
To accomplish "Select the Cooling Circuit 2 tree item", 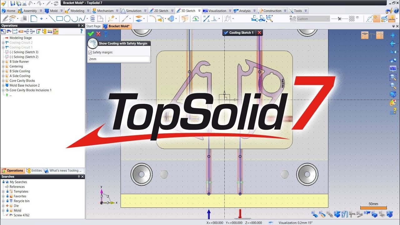I will tap(21, 42).
